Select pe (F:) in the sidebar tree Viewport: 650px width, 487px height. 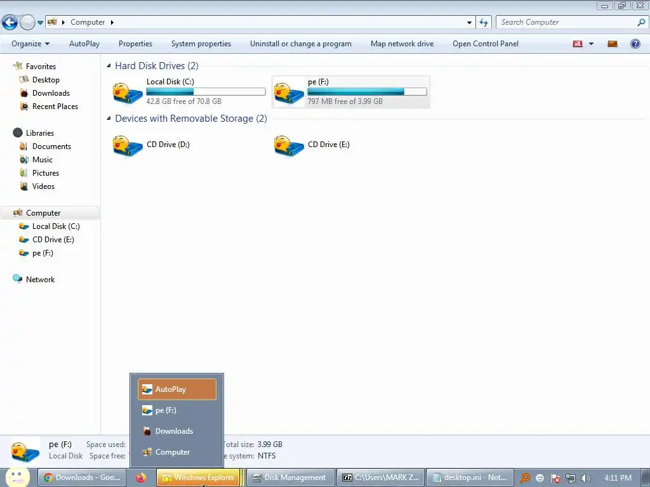(43, 253)
